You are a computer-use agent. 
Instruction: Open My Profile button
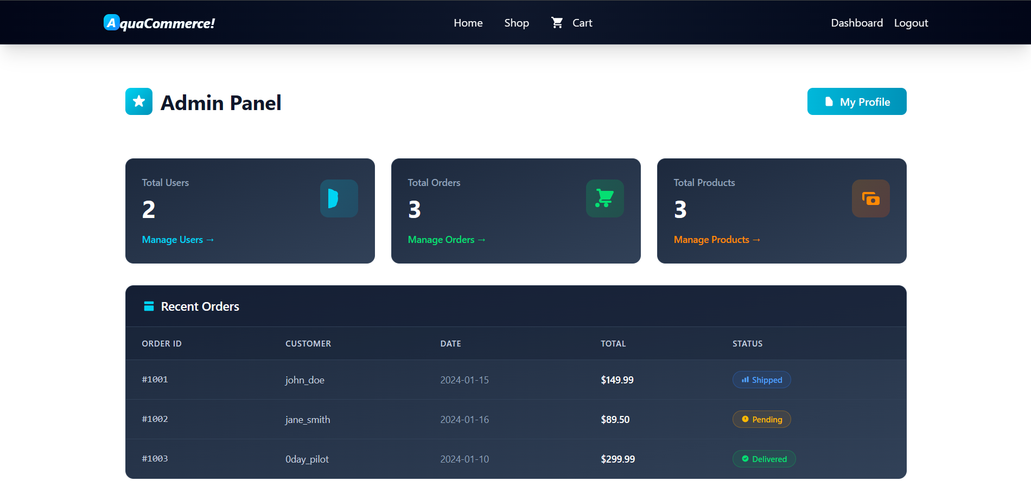tap(857, 101)
